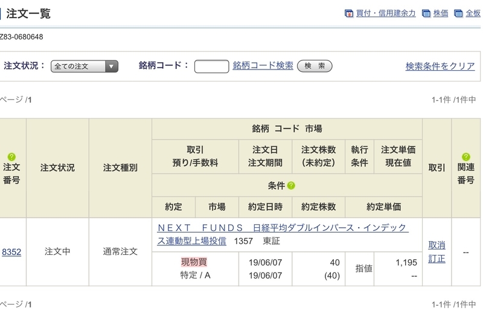Click the 約定株数 column header
Screen dimensions: 483x319
(318, 207)
